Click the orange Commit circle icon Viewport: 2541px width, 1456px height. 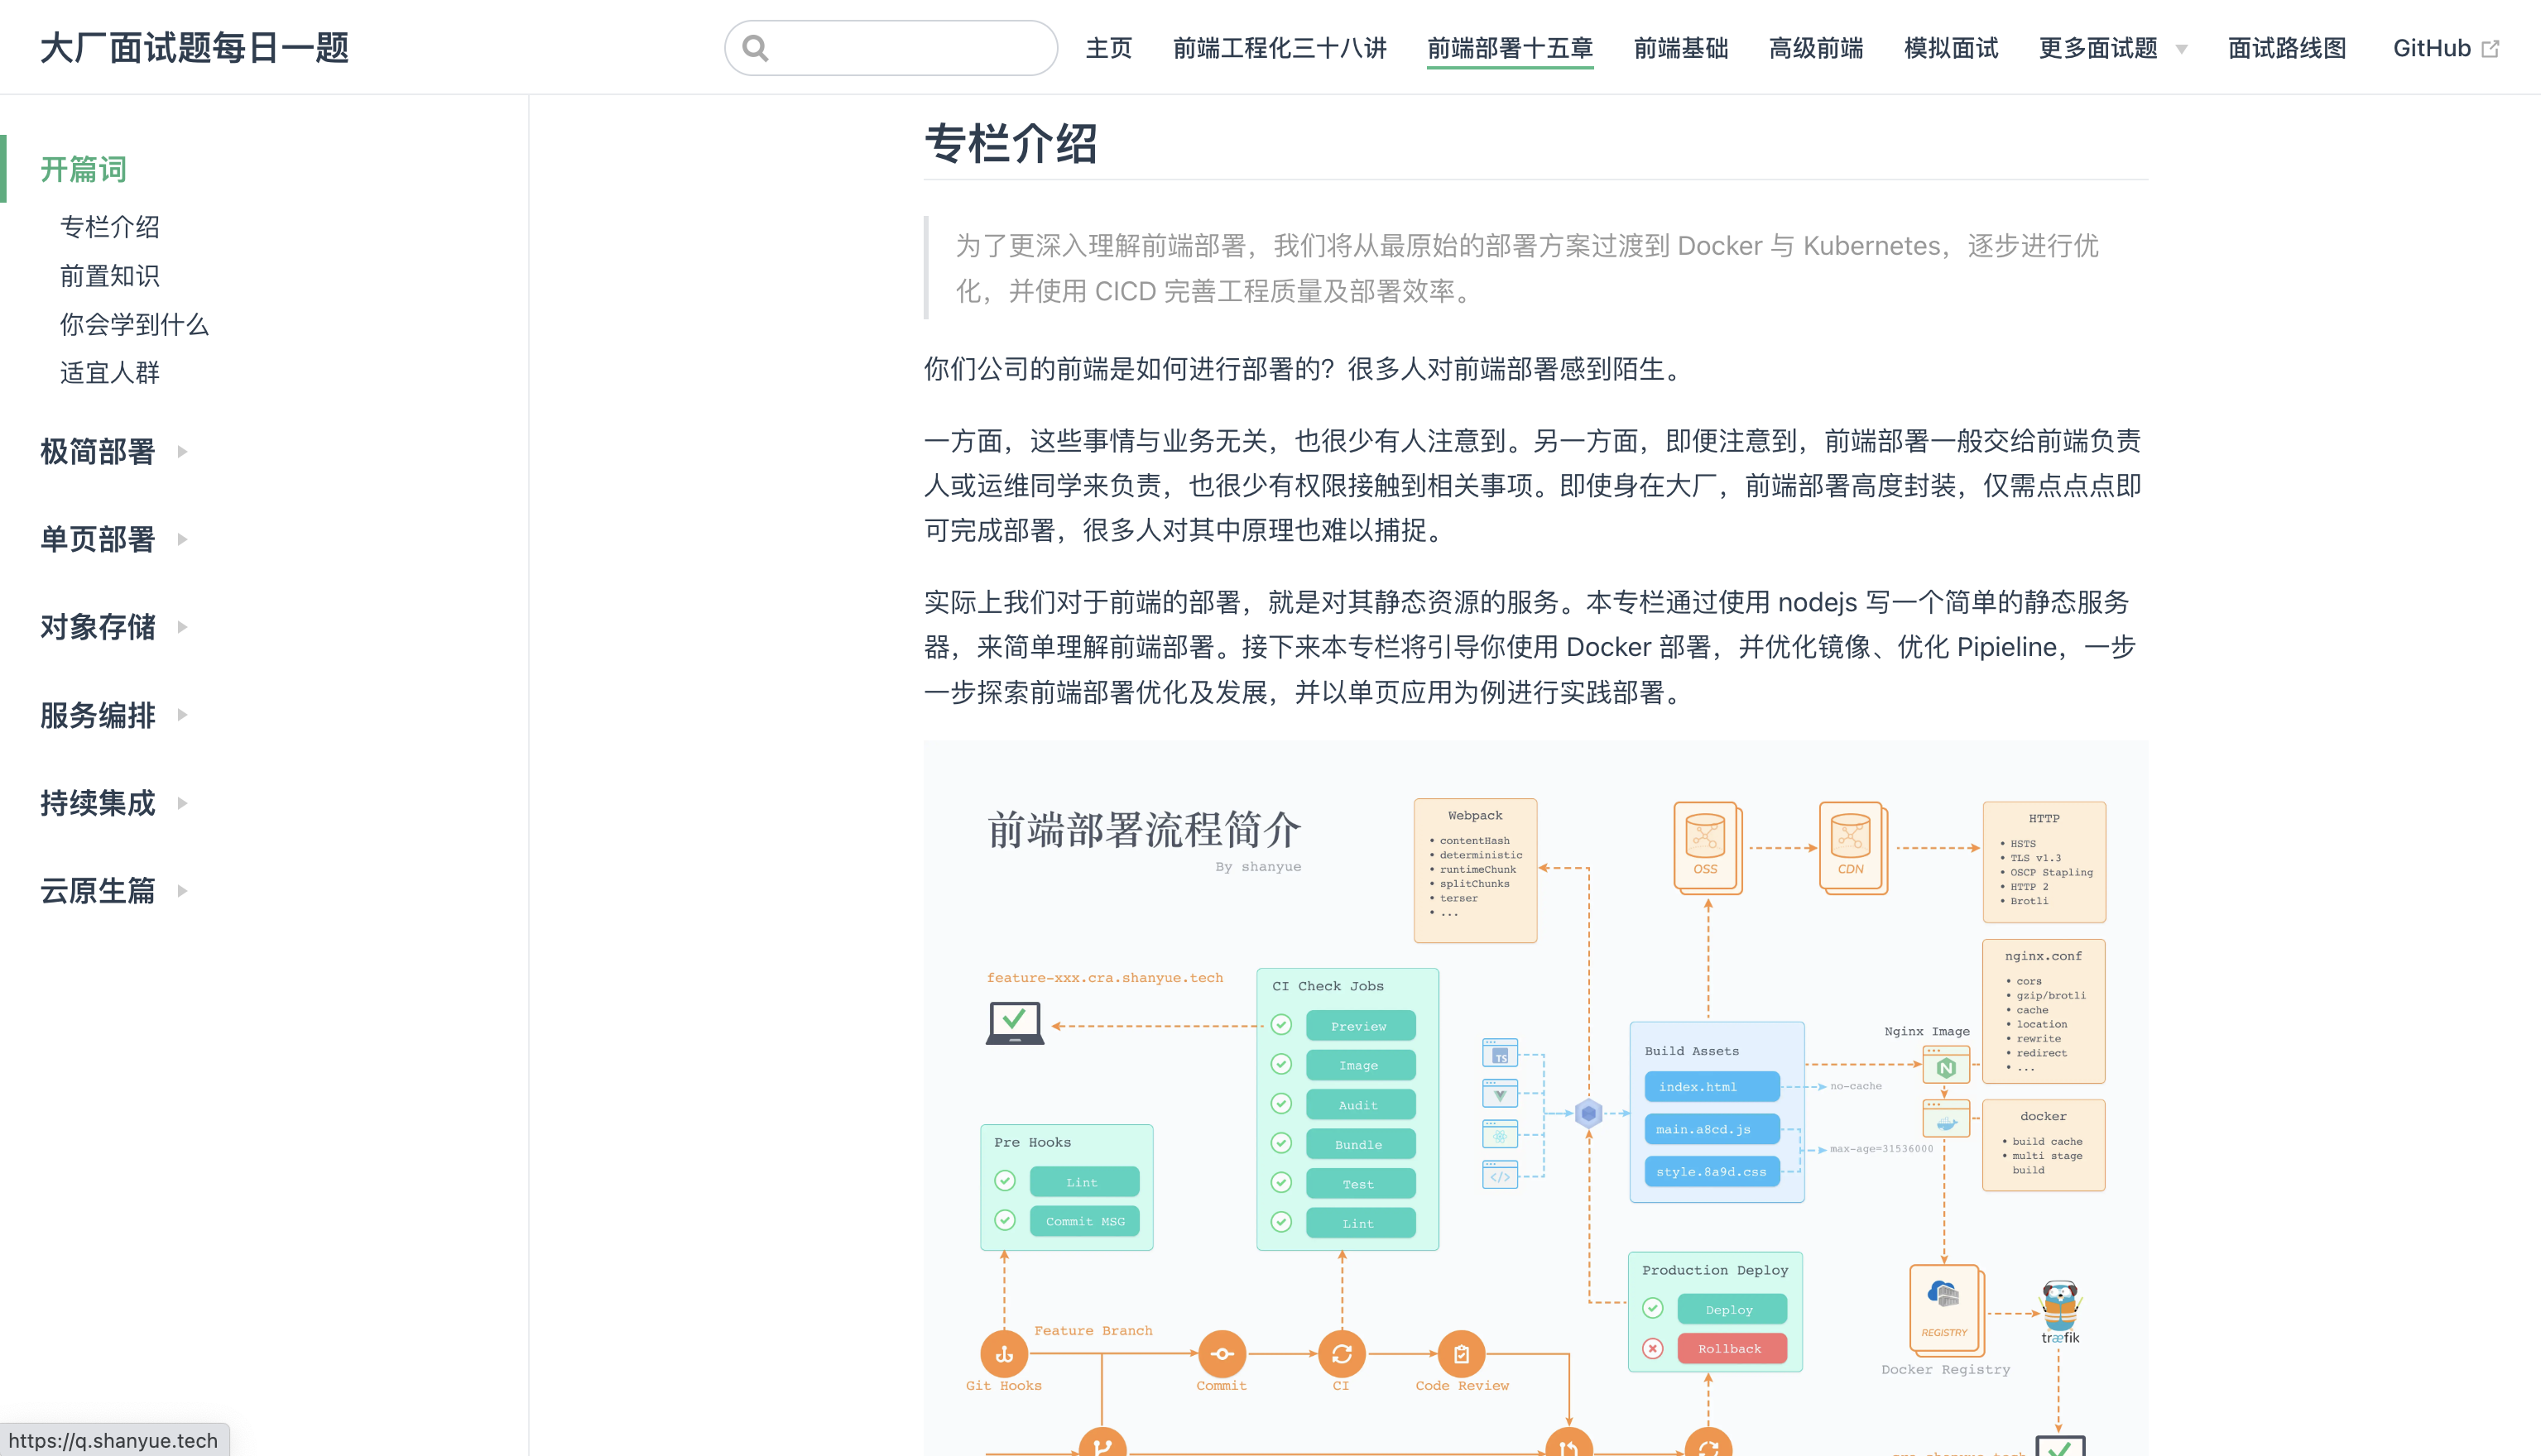[1222, 1354]
